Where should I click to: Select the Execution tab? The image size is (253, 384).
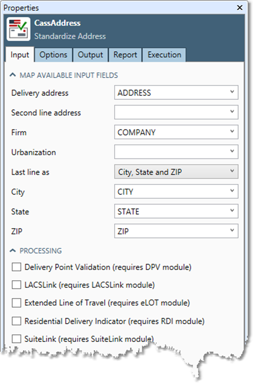click(x=164, y=54)
